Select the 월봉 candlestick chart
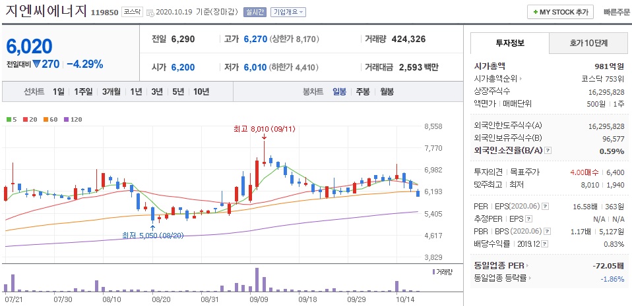632x306 pixels. pos(387,91)
